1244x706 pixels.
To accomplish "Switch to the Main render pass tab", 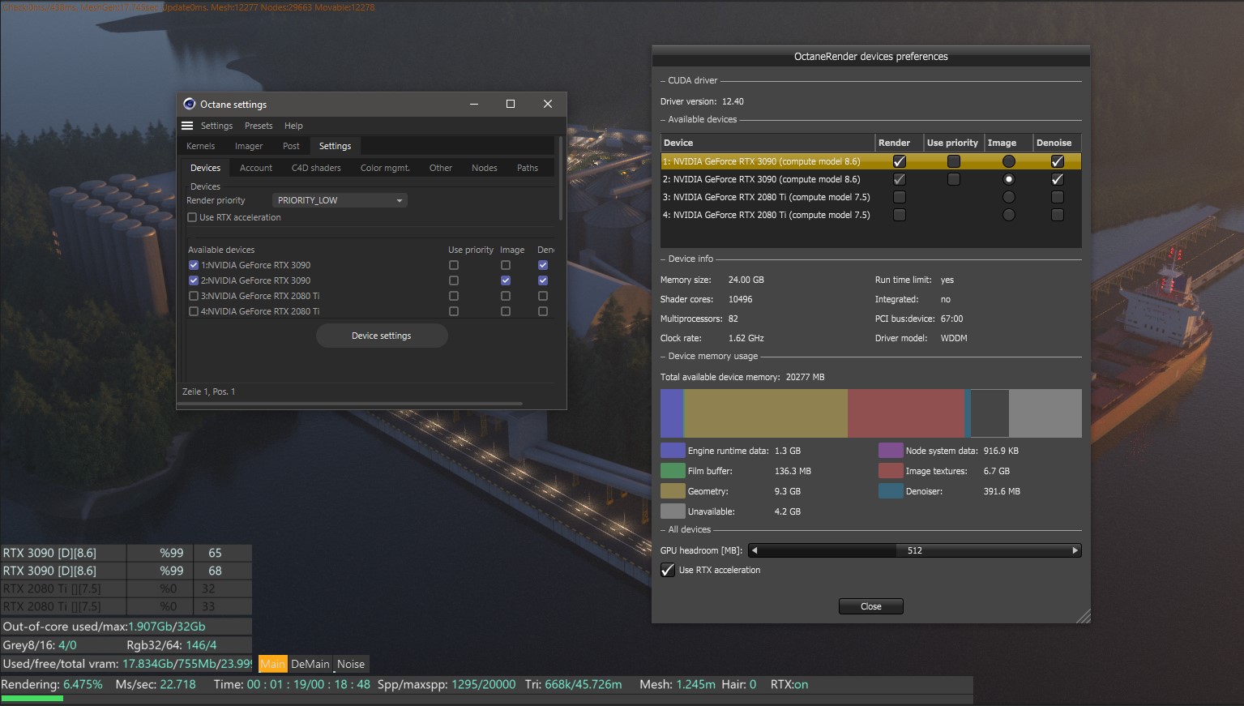I will point(272,664).
